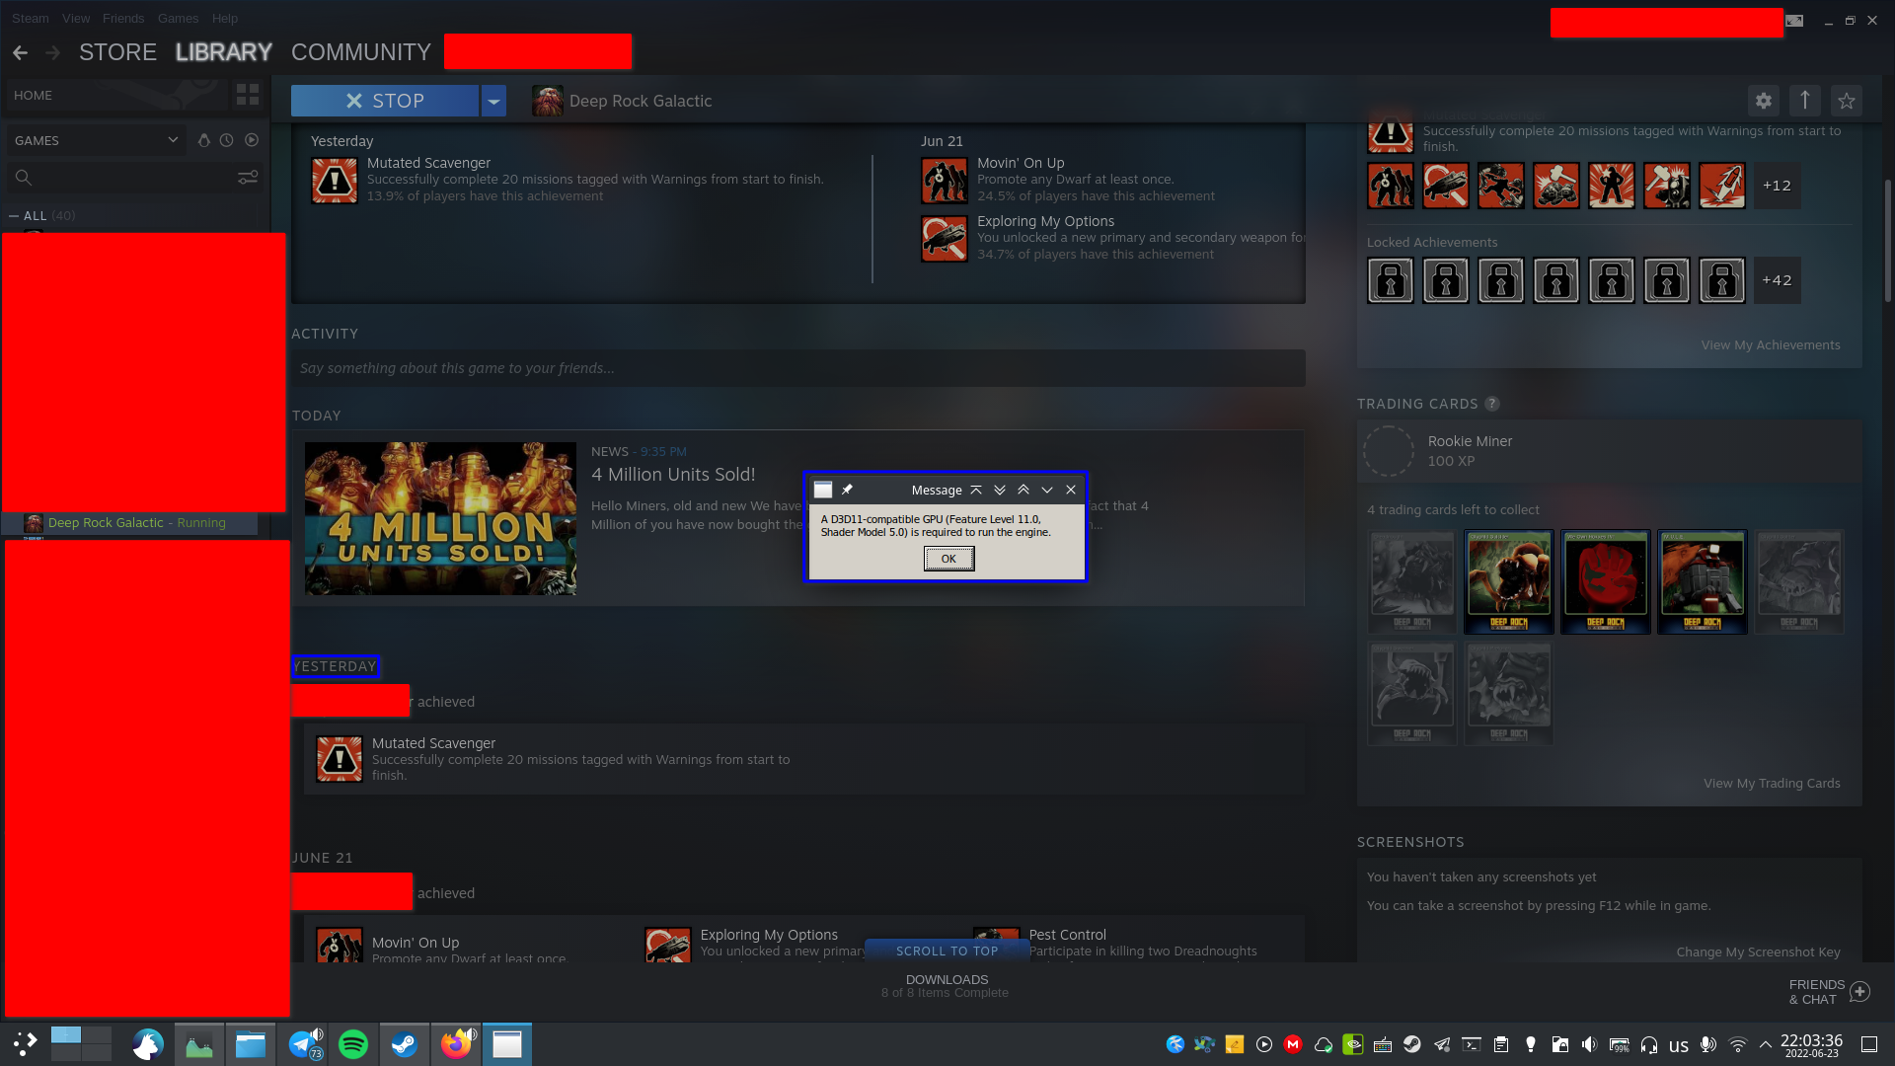Collapse the ALL (40) games group
This screenshot has height=1066, width=1895.
click(x=14, y=215)
